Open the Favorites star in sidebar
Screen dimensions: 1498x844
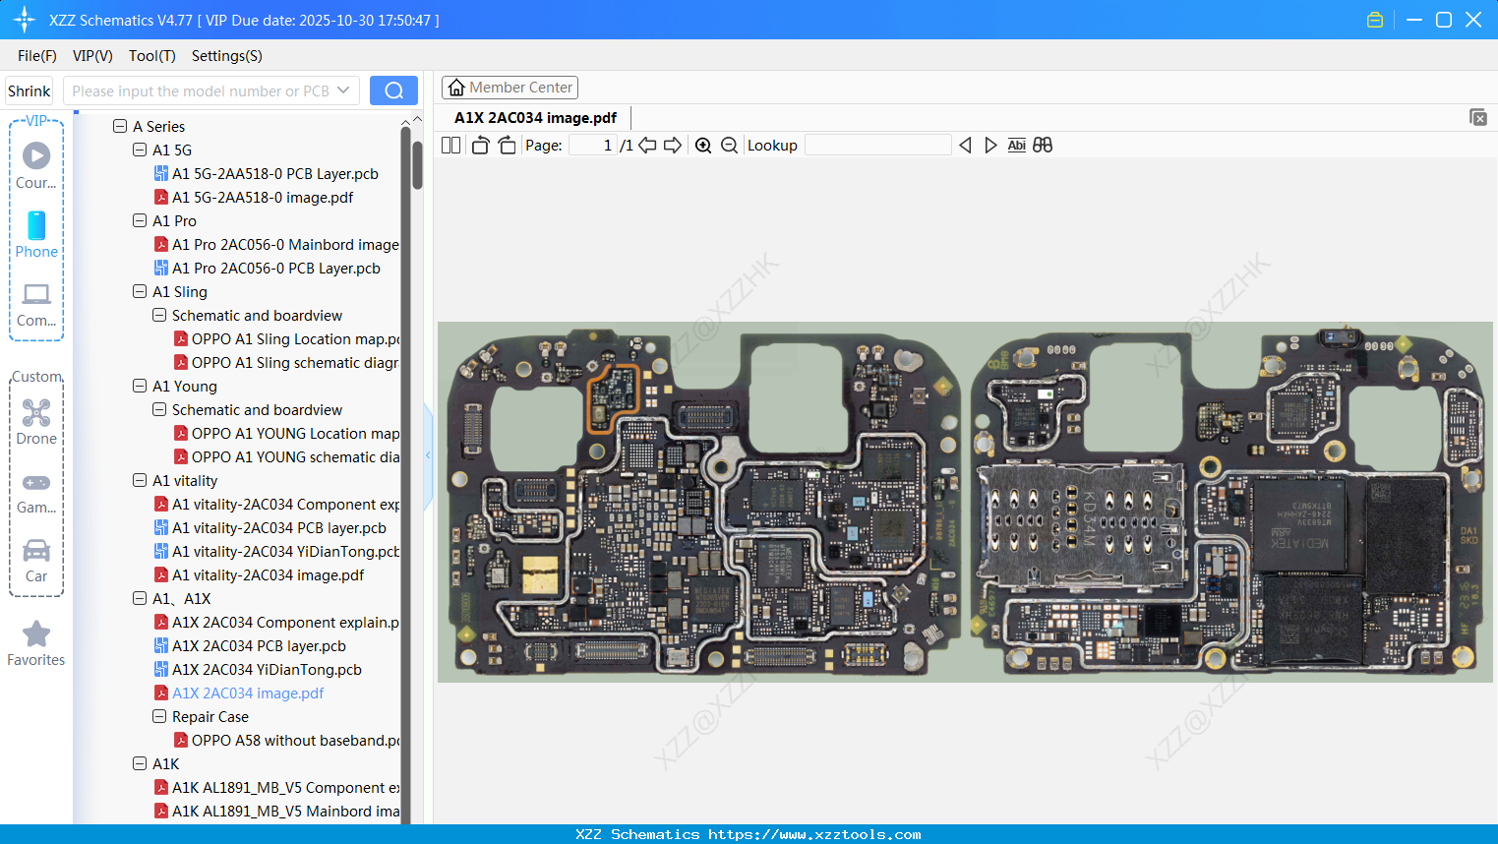pos(36,643)
